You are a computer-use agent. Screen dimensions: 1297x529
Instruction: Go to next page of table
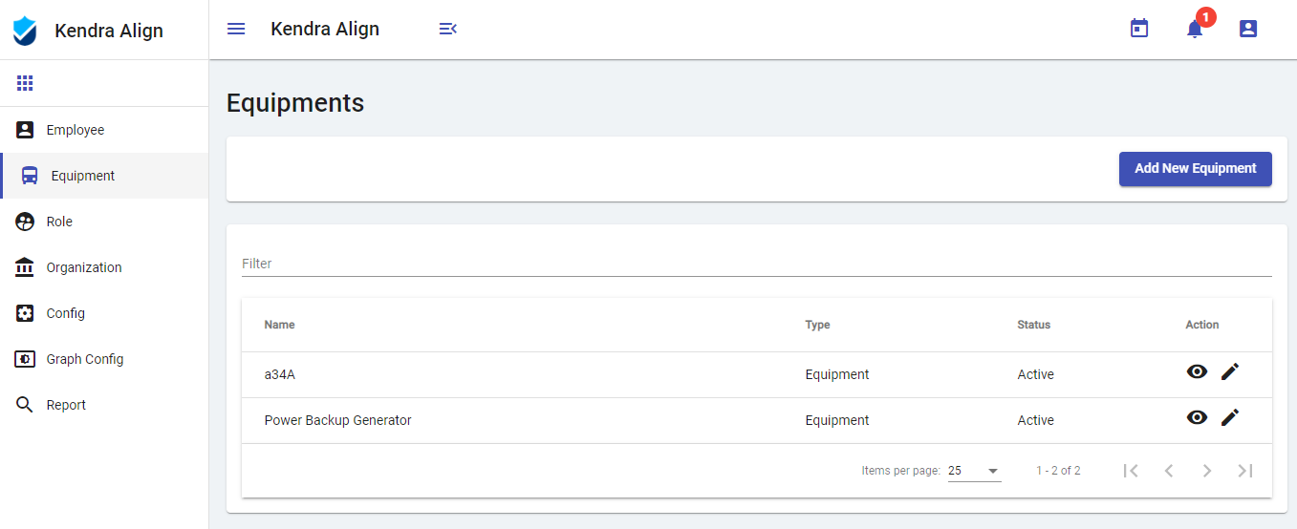click(x=1207, y=470)
